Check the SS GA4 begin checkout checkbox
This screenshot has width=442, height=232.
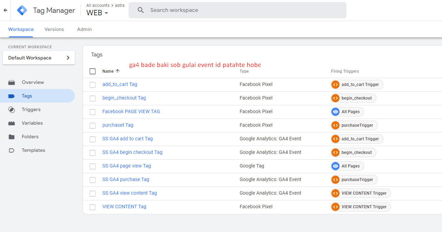tap(93, 153)
